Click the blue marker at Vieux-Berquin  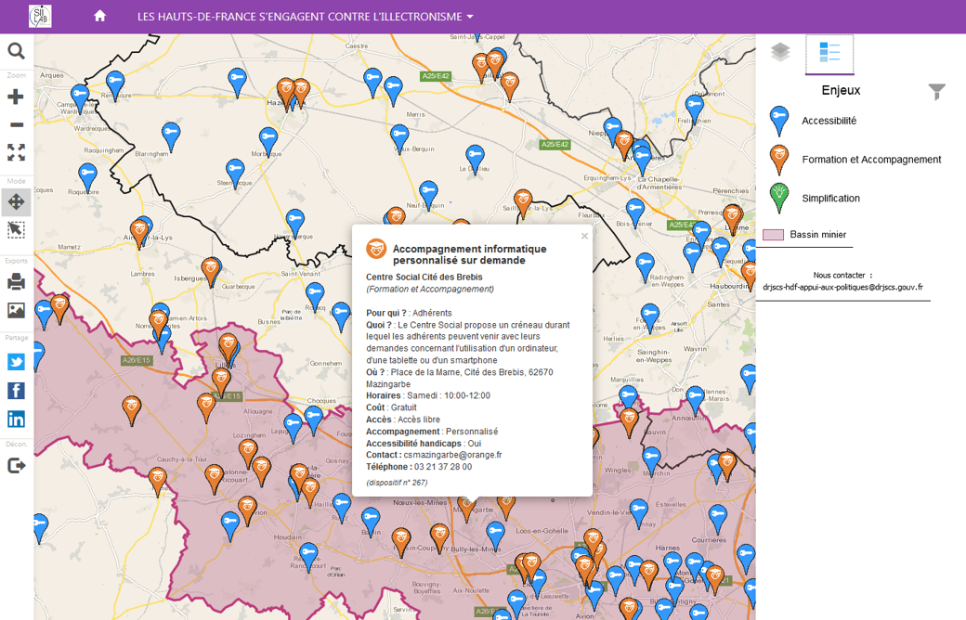pyautogui.click(x=399, y=138)
